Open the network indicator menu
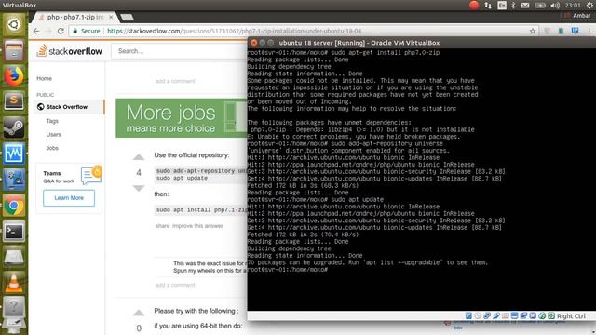The height and width of the screenshot is (335, 596). (488, 6)
